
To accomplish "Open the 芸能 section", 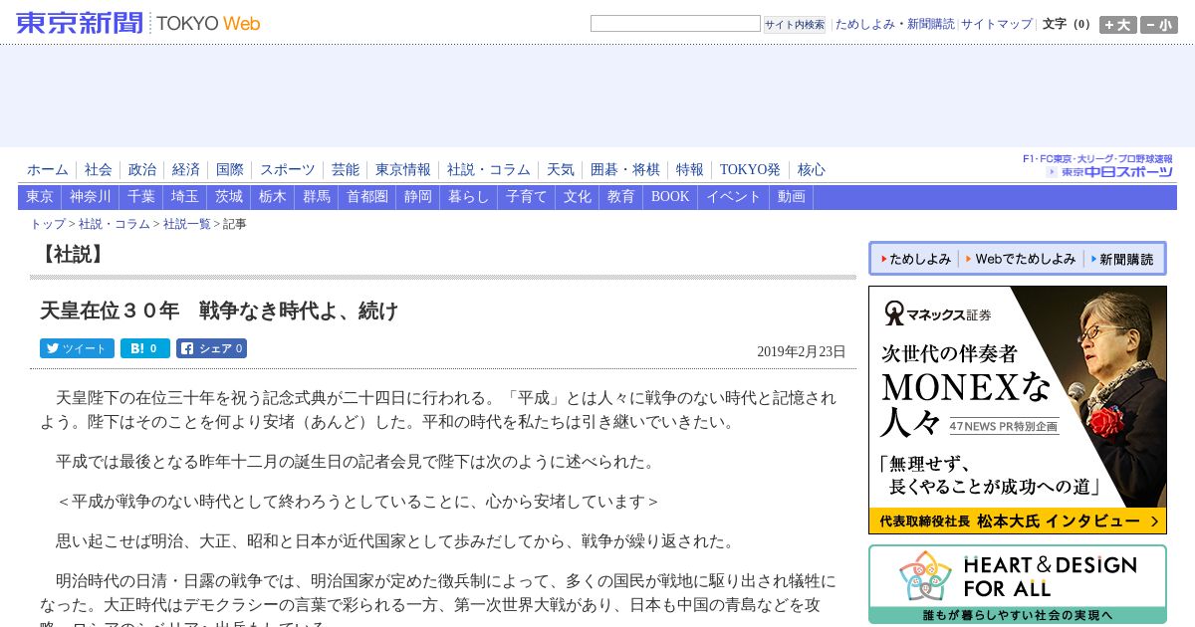I will click(346, 170).
